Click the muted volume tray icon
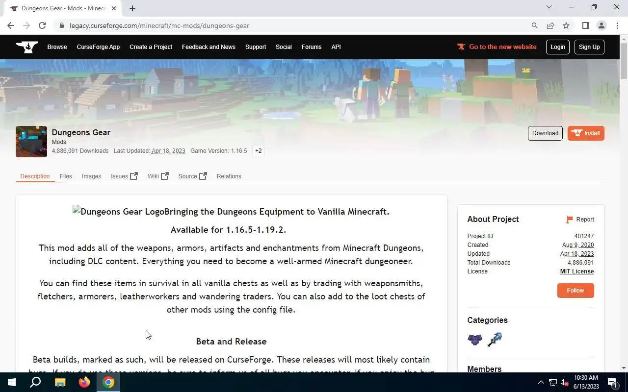This screenshot has width=628, height=392. pyautogui.click(x=564, y=382)
